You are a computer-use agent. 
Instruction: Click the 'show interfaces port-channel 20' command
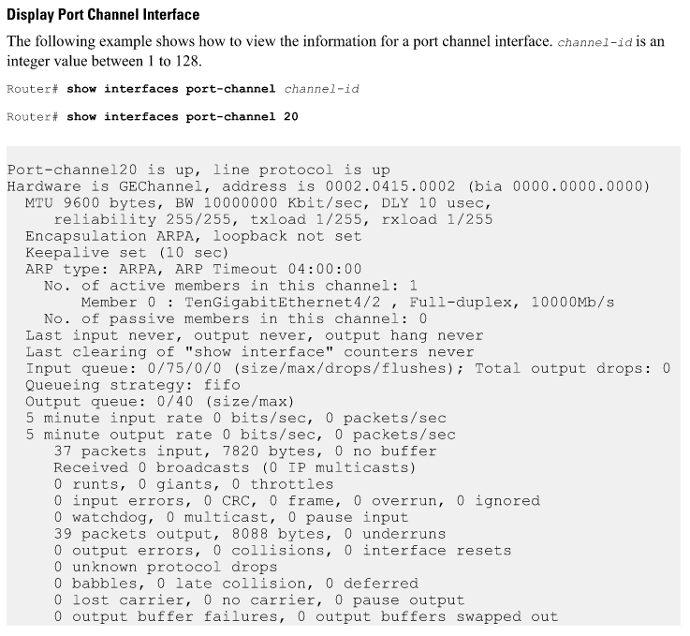[183, 117]
